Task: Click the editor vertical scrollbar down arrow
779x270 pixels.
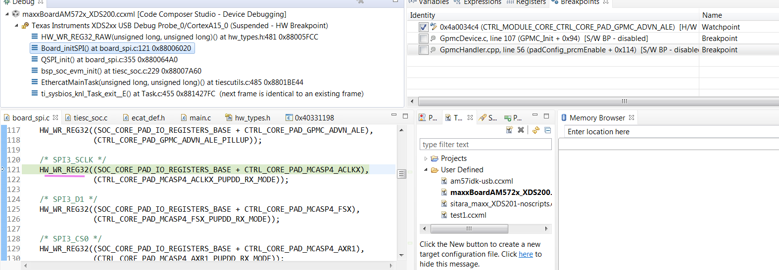Action: [x=401, y=255]
